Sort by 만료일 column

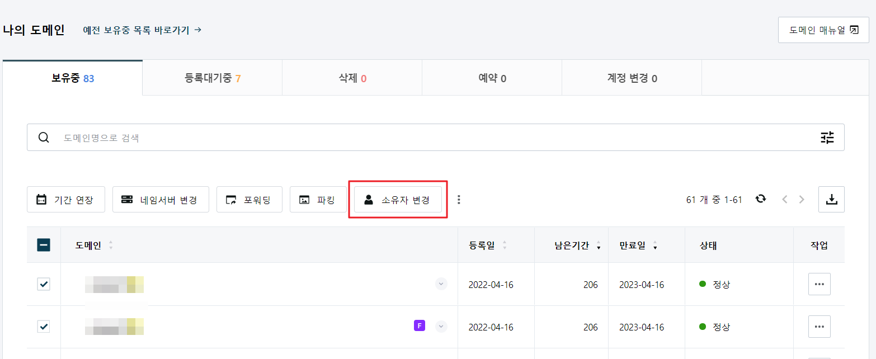coord(638,245)
